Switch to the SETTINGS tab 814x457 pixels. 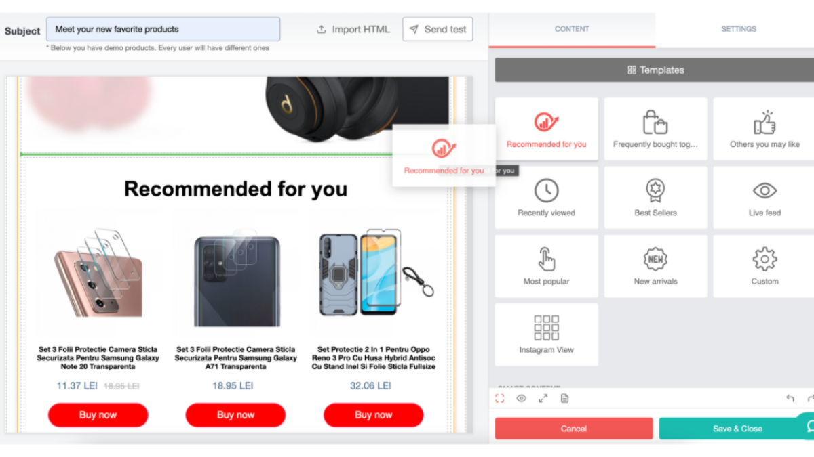[739, 29]
